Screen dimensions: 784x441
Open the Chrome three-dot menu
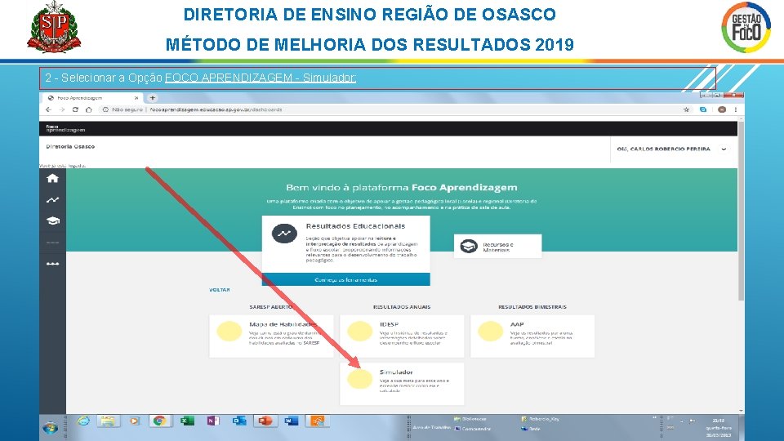pos(736,109)
